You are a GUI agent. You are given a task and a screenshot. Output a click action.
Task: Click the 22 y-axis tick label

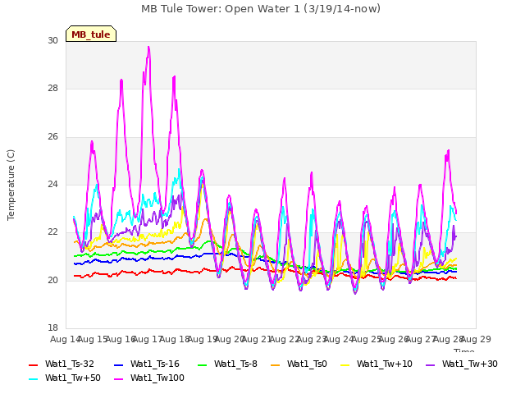52,231
